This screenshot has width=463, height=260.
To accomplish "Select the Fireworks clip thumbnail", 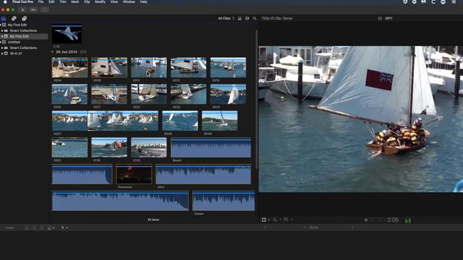I will pos(134,174).
